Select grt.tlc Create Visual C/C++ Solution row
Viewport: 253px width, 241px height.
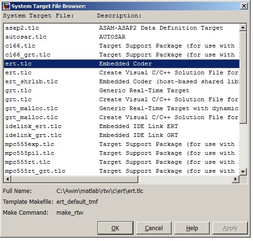click(x=121, y=99)
